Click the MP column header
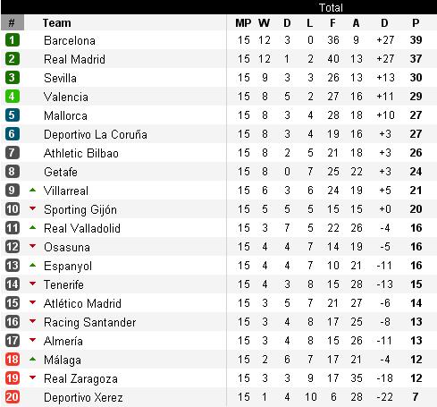Image resolution: width=437 pixels, height=407 pixels. (x=243, y=23)
